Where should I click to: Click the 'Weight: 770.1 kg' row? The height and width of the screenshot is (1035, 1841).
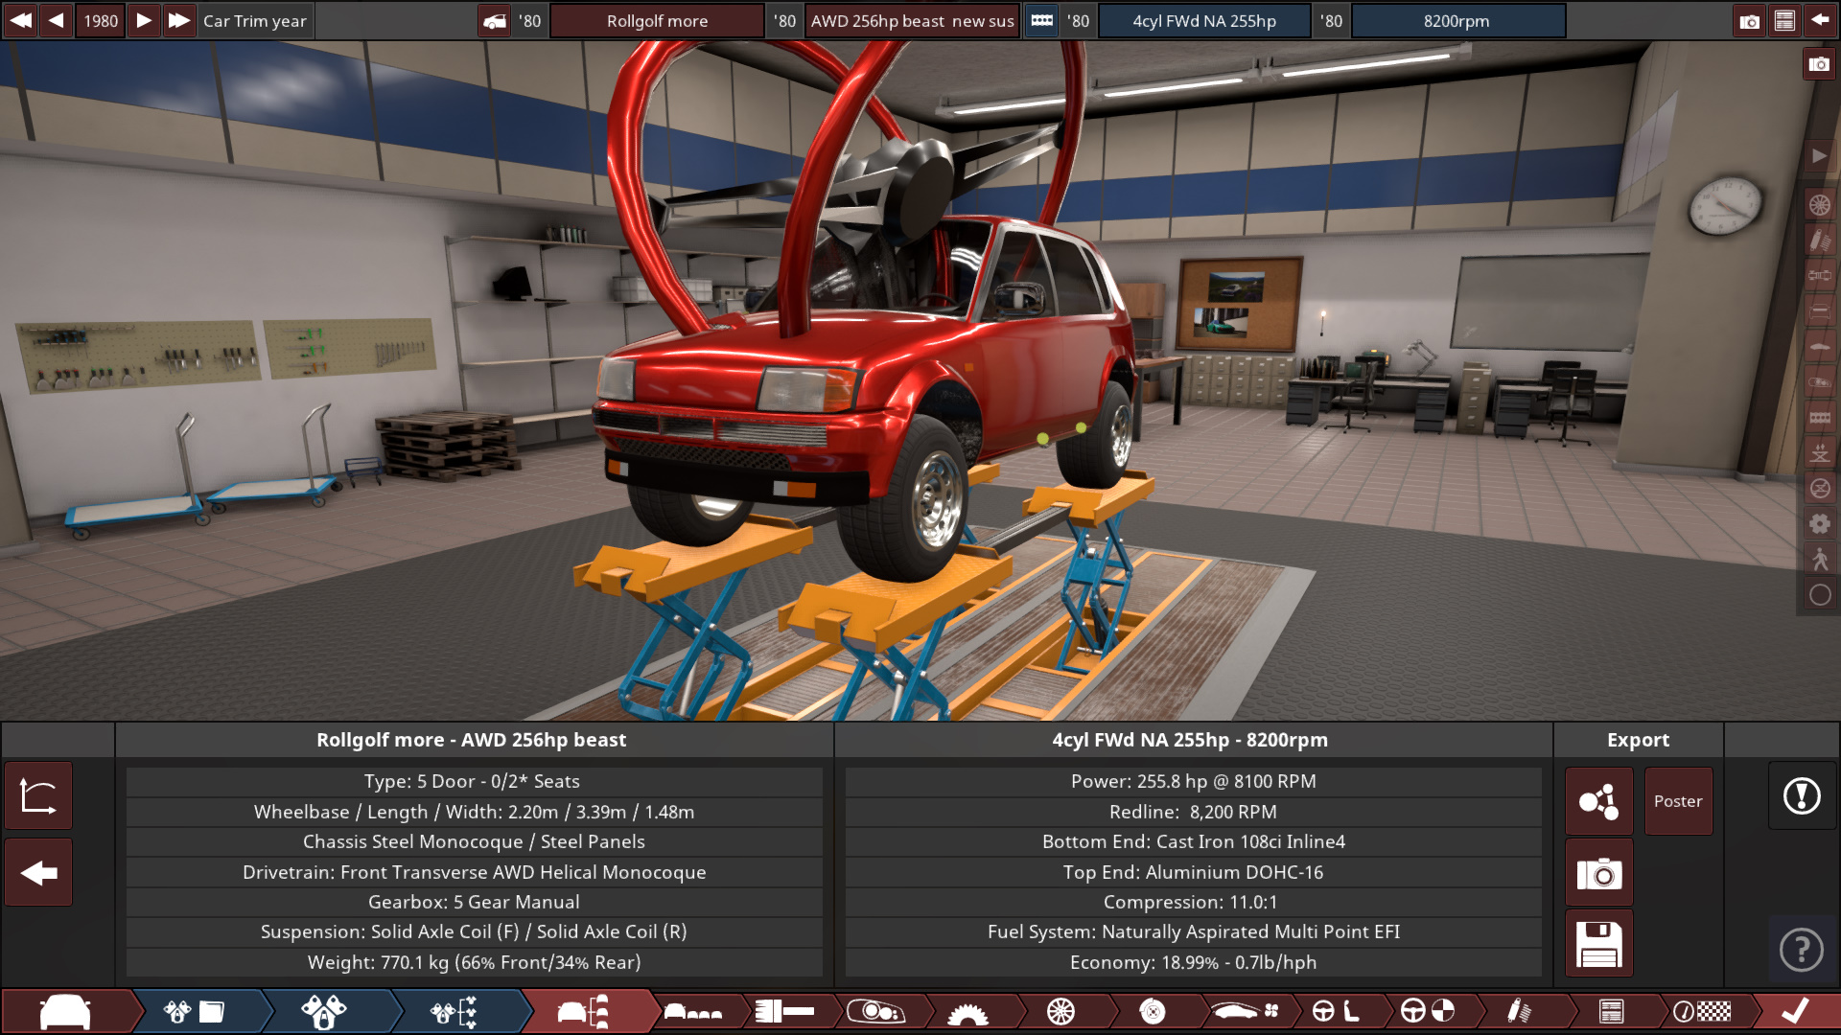[474, 962]
